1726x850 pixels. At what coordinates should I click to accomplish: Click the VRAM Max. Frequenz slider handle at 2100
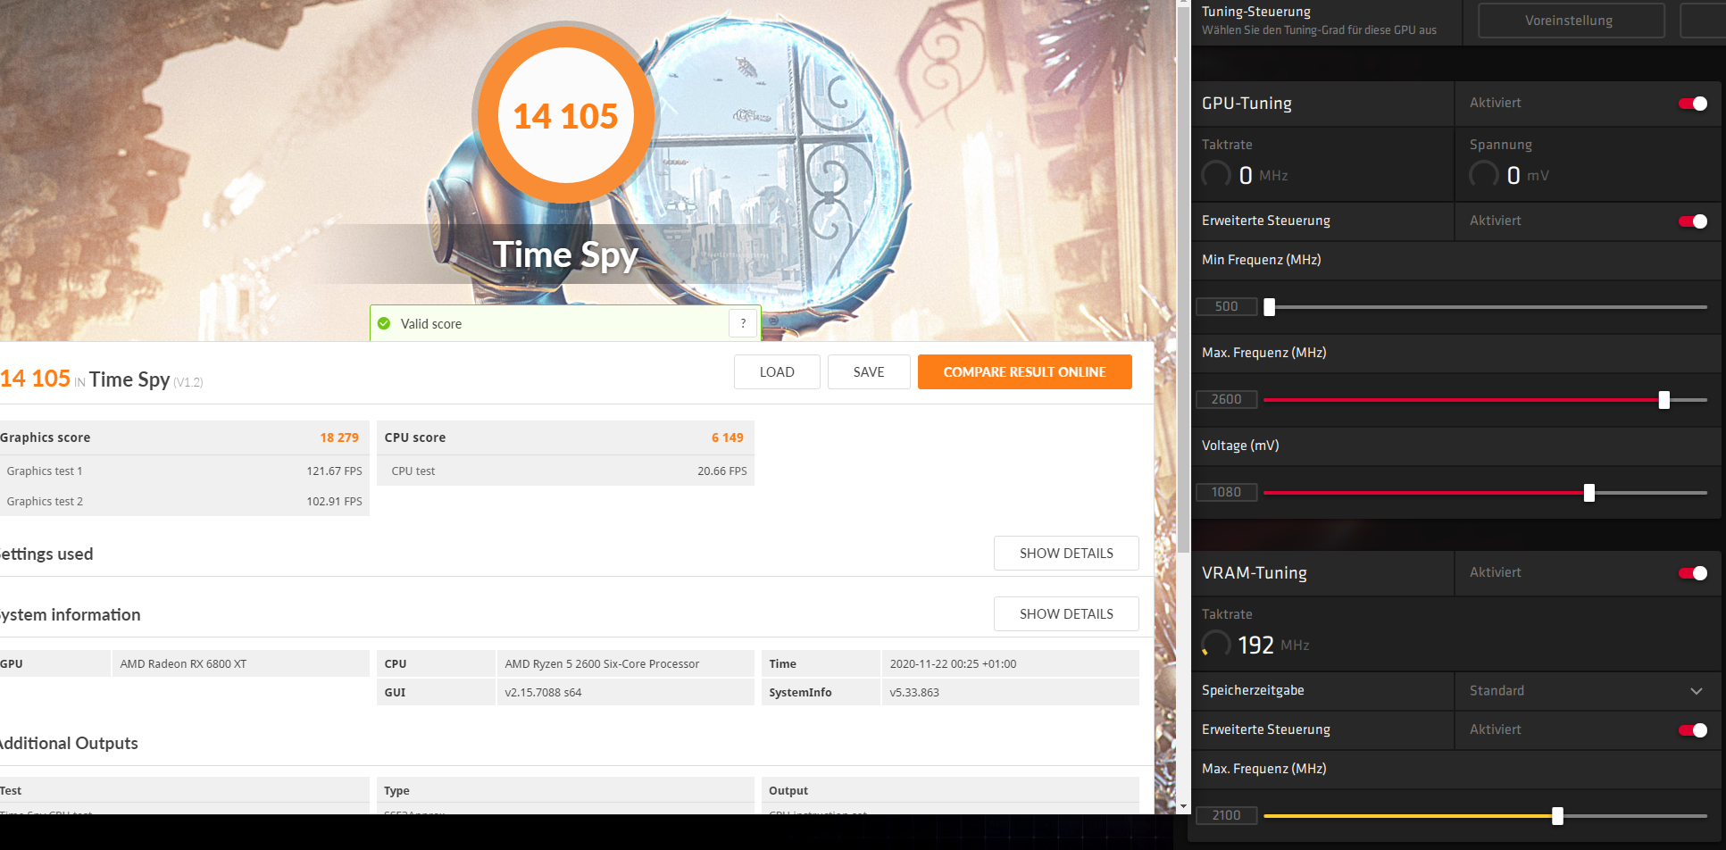pyautogui.click(x=1558, y=816)
